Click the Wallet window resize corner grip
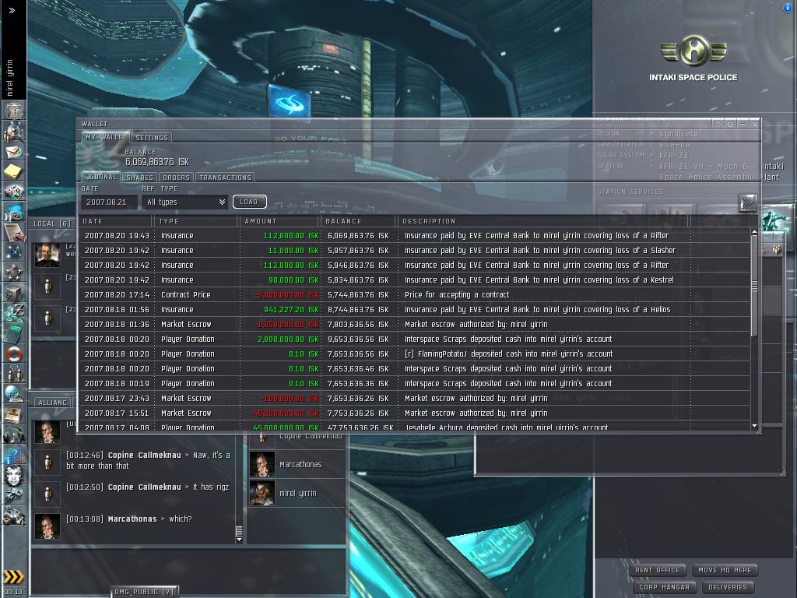 758,431
